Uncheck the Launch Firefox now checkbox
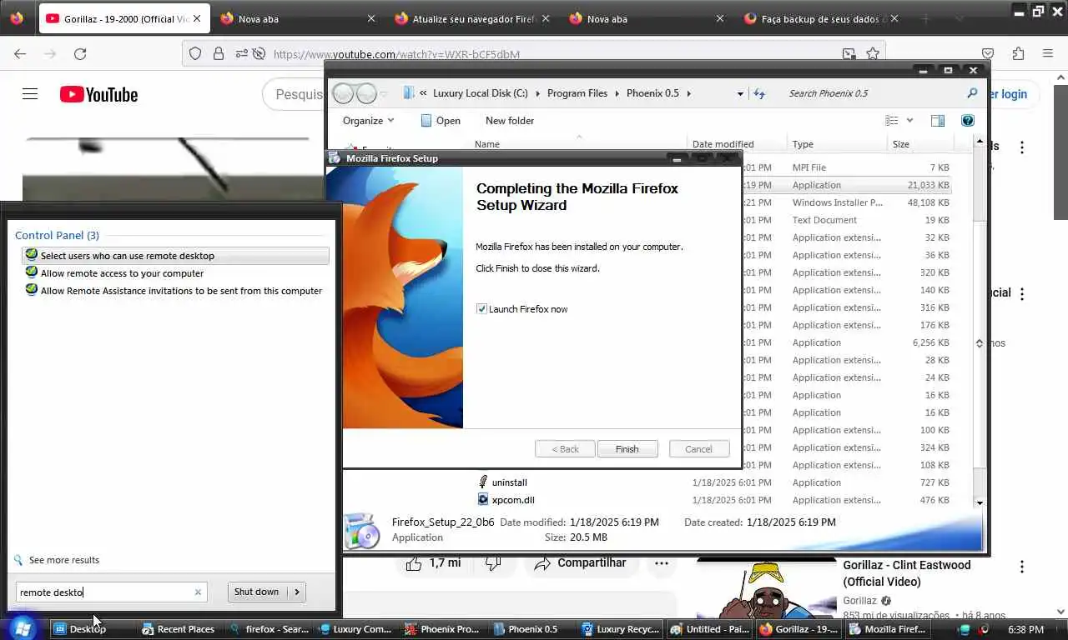The width and height of the screenshot is (1068, 640). pos(481,309)
